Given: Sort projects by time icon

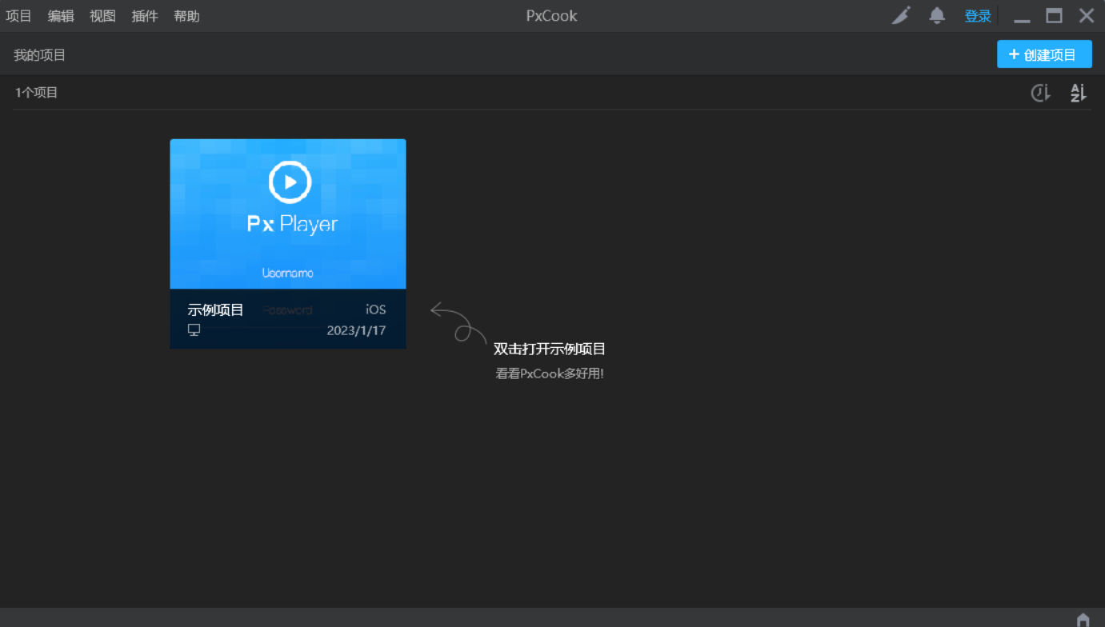Looking at the screenshot, I should coord(1040,93).
